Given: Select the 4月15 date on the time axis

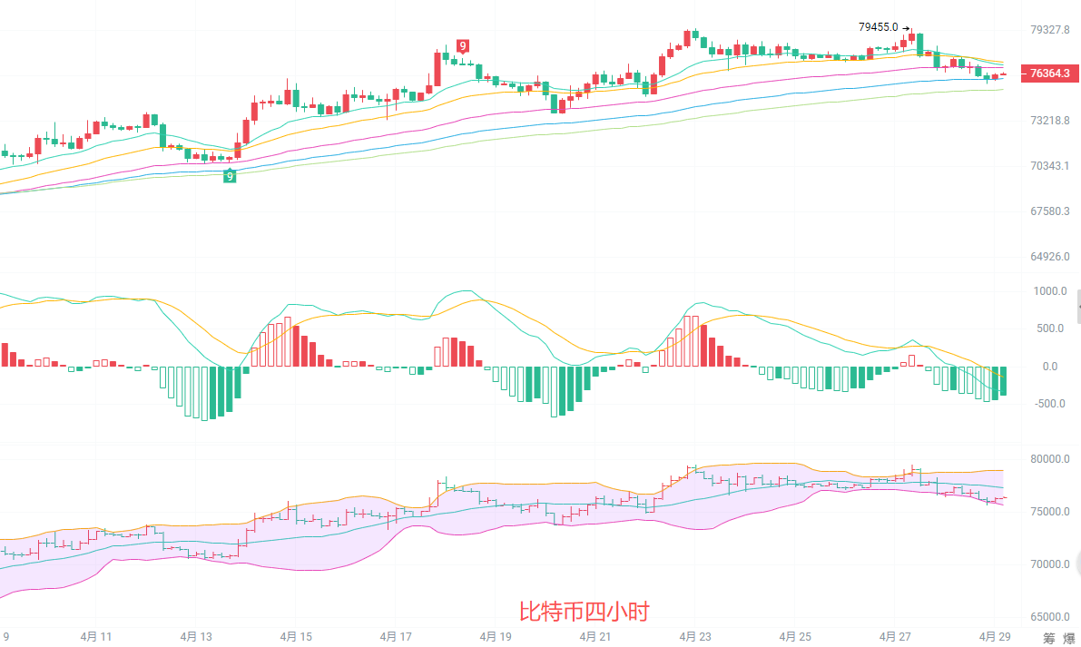Looking at the screenshot, I should tap(296, 637).
